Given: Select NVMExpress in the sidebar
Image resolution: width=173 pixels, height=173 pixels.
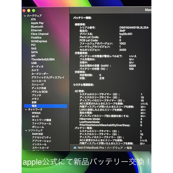Looking at the screenshot, I should 39,41.
